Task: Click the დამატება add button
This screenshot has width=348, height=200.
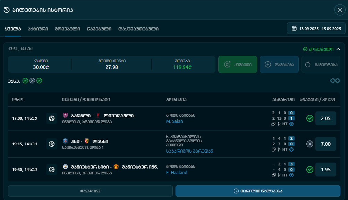Action: (x=279, y=64)
